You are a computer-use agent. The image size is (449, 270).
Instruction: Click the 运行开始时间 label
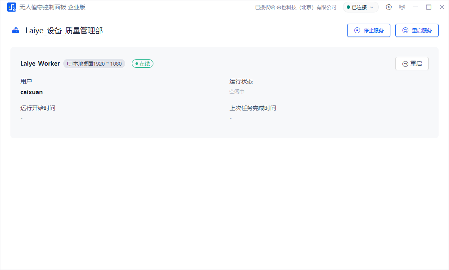pyautogui.click(x=38, y=108)
